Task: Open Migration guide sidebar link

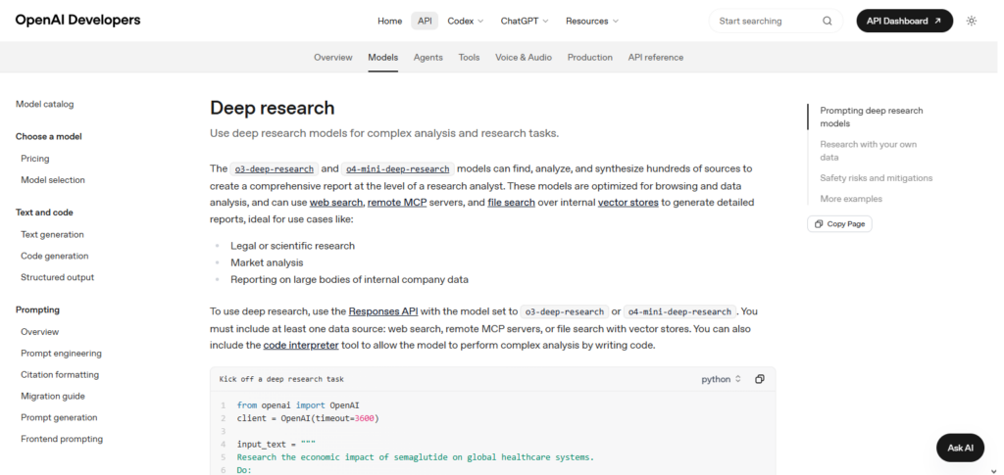Action: pyautogui.click(x=53, y=397)
